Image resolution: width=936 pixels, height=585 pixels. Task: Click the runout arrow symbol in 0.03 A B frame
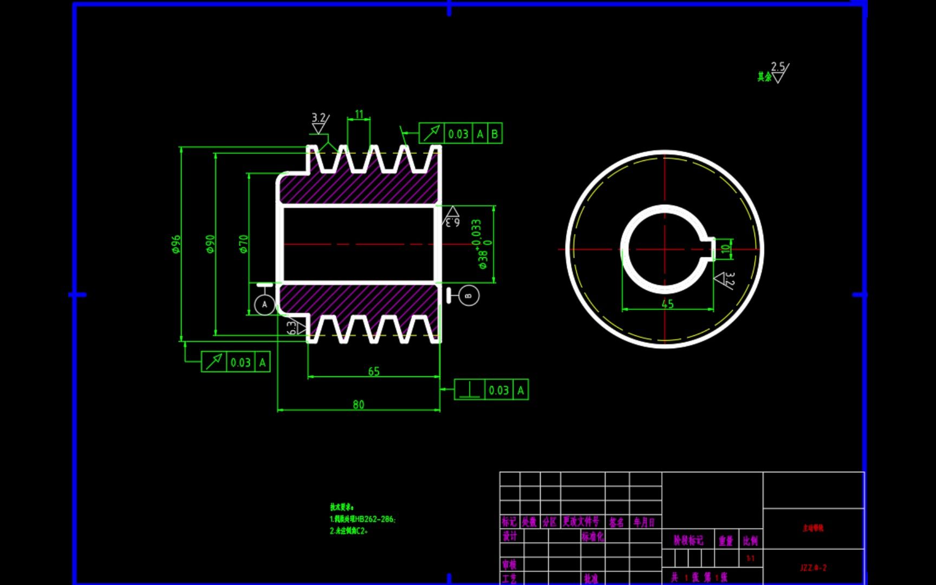(432, 133)
